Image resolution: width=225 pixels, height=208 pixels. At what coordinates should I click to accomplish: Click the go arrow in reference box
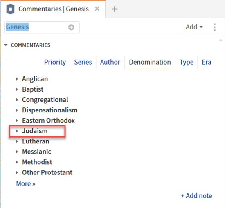pos(71,27)
